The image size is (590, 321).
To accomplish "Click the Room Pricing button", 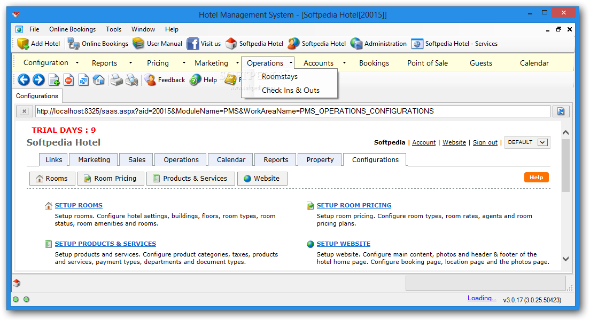I will 111,178.
